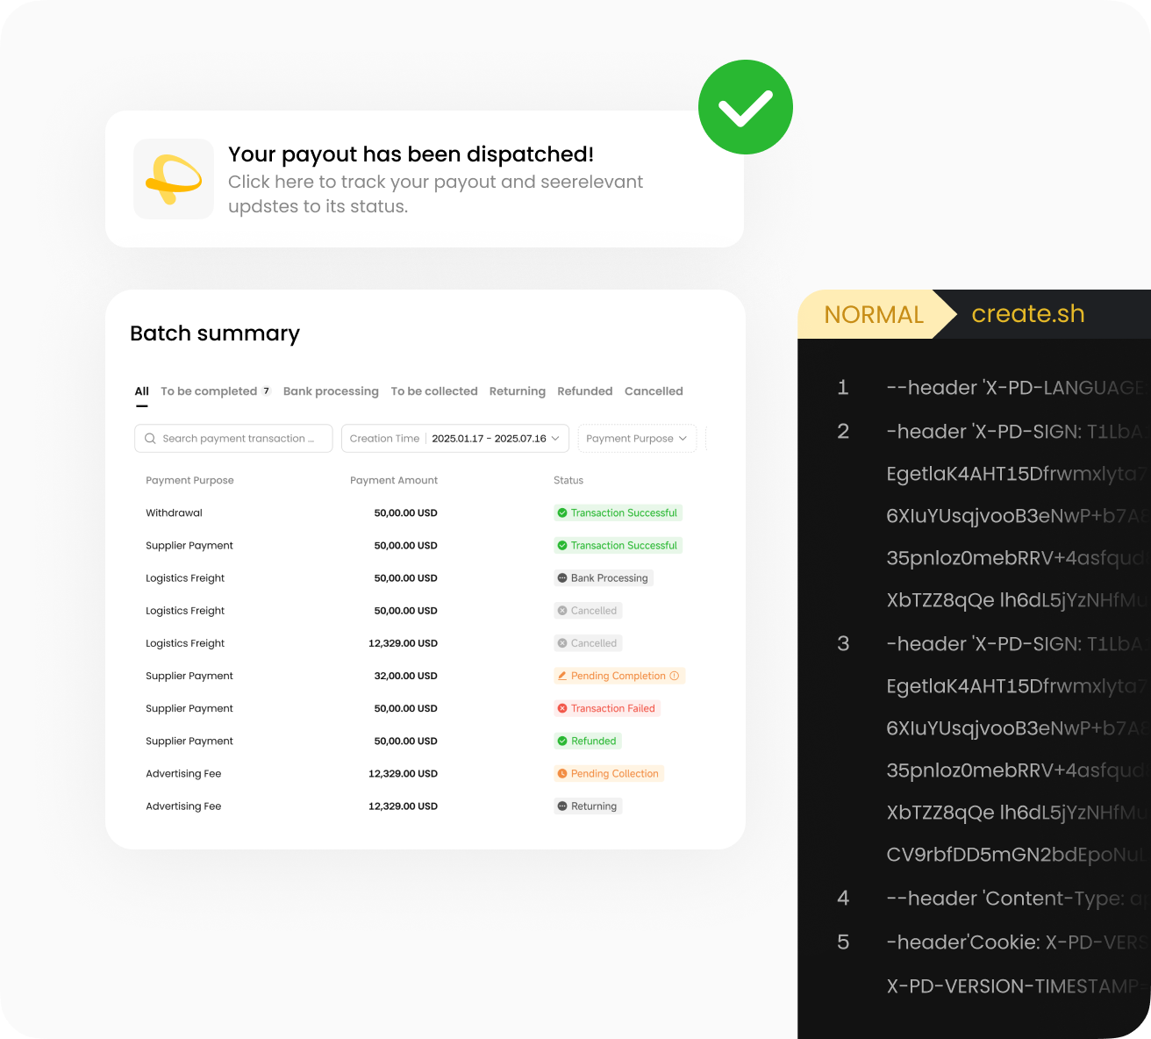Screen dimensions: 1151x1039
Task: Click the info icon beside Pending Completion
Action: pos(675,676)
